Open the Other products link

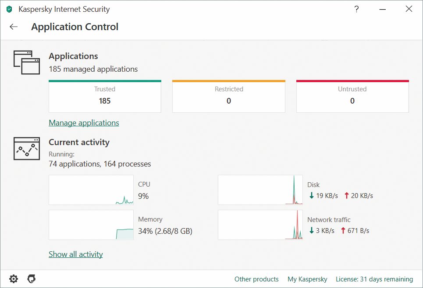tap(256, 279)
